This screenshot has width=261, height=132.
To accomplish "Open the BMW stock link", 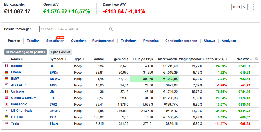I will point(15,79).
